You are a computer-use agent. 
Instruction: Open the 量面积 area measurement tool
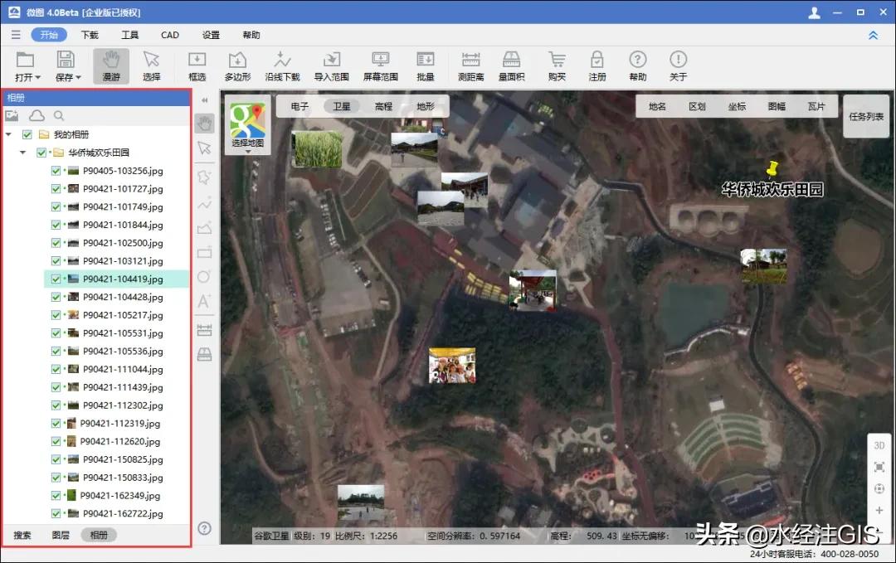coord(511,66)
